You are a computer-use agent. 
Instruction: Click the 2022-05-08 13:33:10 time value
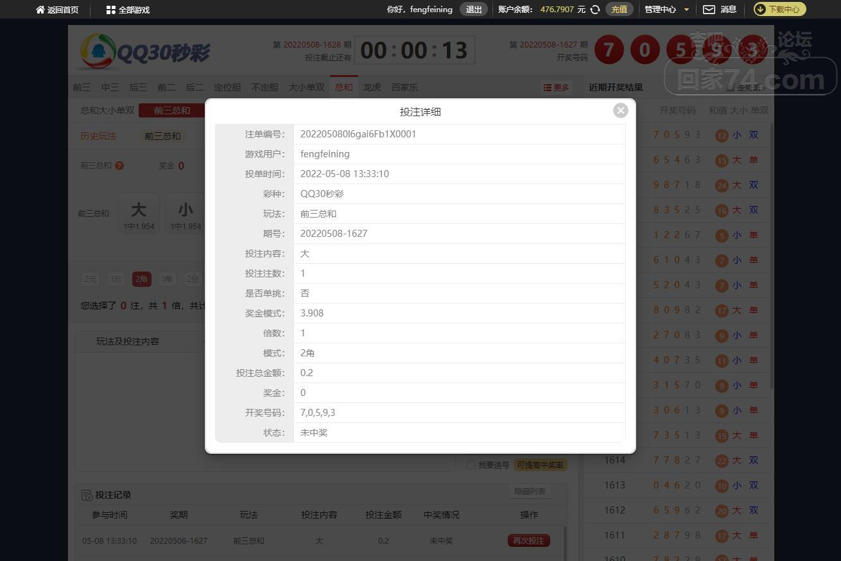[345, 174]
